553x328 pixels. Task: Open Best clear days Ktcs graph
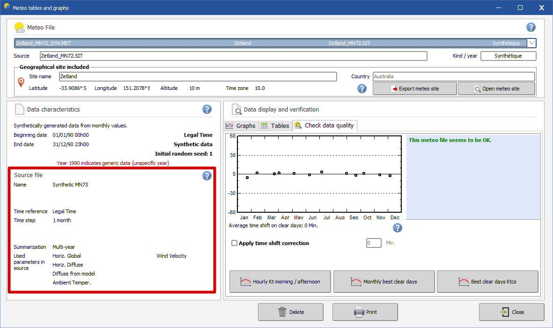click(x=487, y=282)
